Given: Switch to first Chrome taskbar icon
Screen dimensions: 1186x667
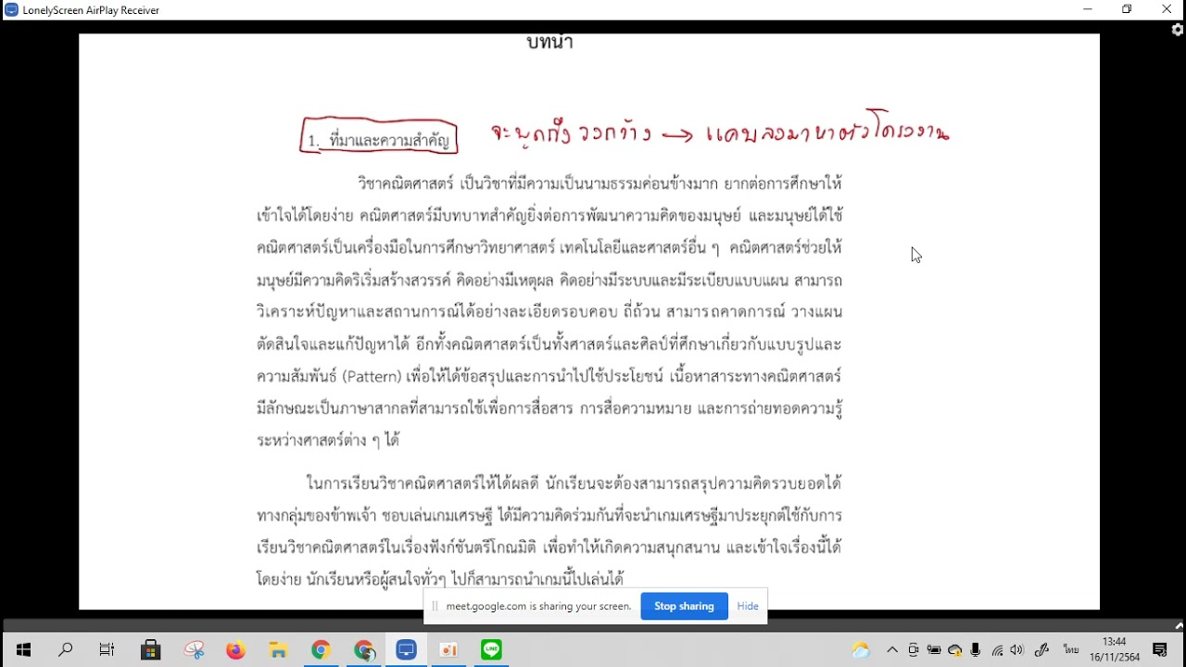Looking at the screenshot, I should tap(322, 650).
